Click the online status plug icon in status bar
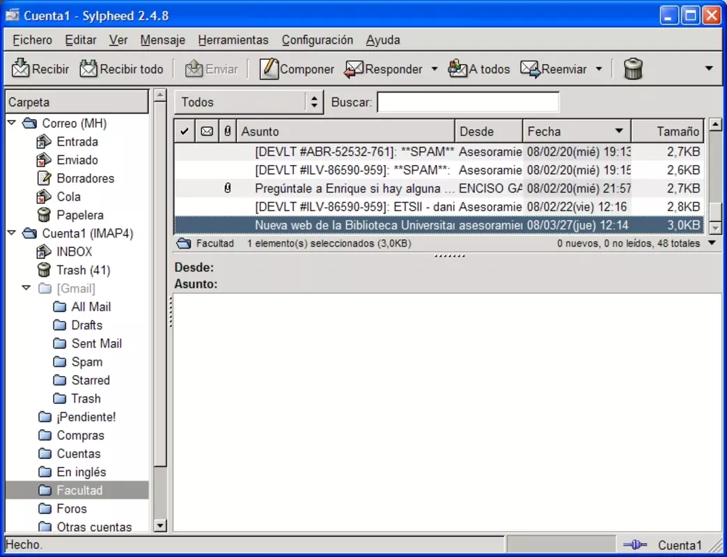727x557 pixels. 635,545
